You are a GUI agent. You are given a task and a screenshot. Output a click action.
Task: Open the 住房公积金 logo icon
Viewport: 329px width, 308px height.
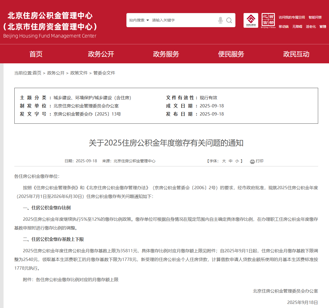point(251,20)
